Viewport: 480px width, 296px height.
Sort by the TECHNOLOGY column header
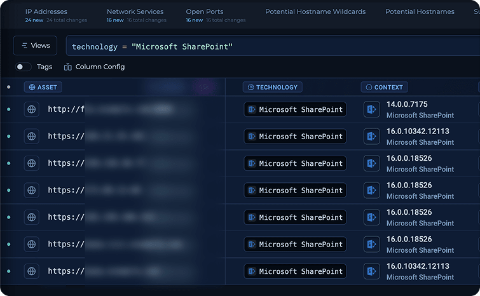[x=273, y=87]
